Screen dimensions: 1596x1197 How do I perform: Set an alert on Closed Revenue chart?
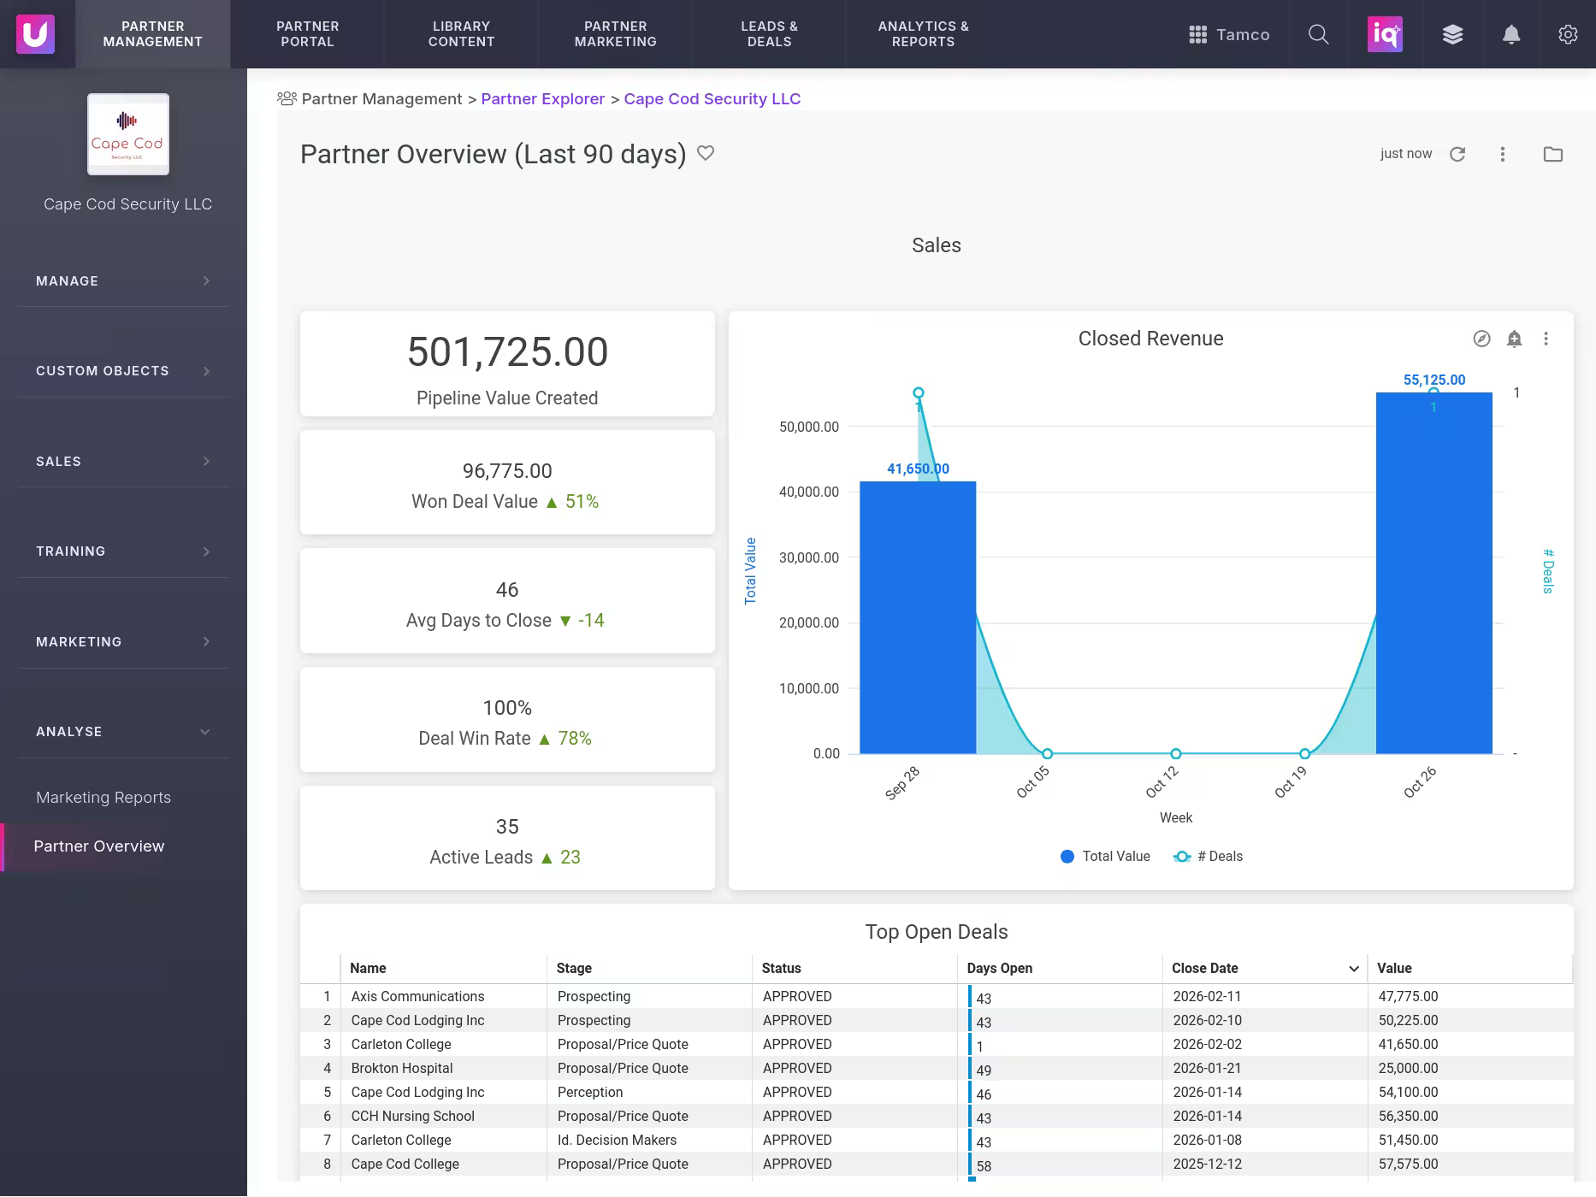1514,339
